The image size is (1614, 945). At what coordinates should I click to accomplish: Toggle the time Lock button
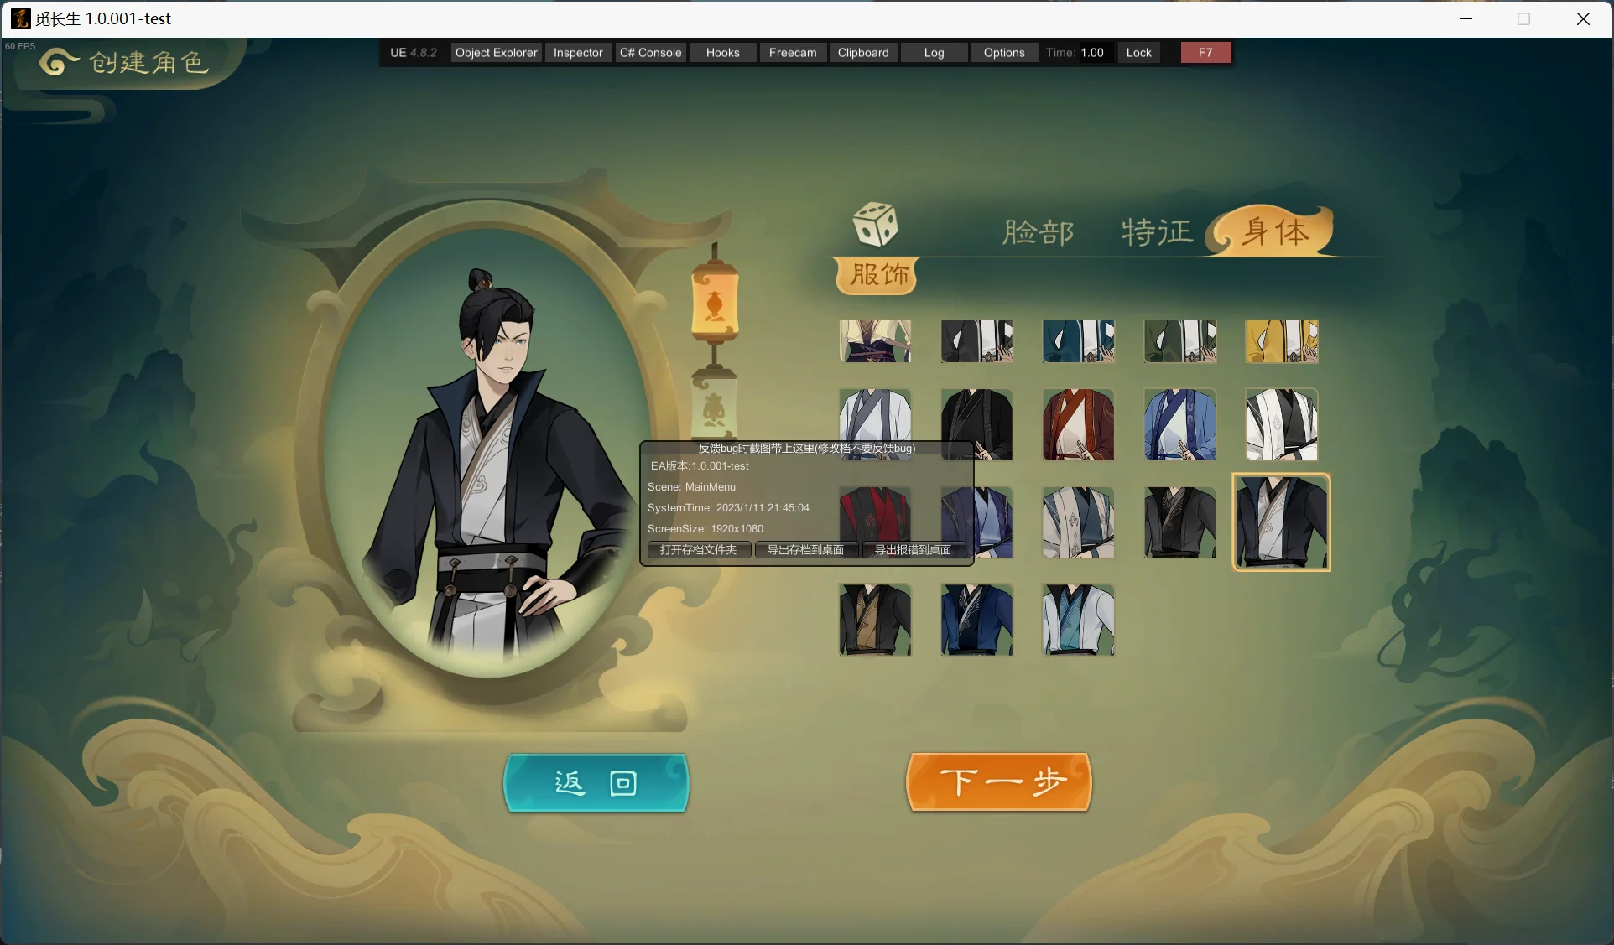pyautogui.click(x=1139, y=52)
